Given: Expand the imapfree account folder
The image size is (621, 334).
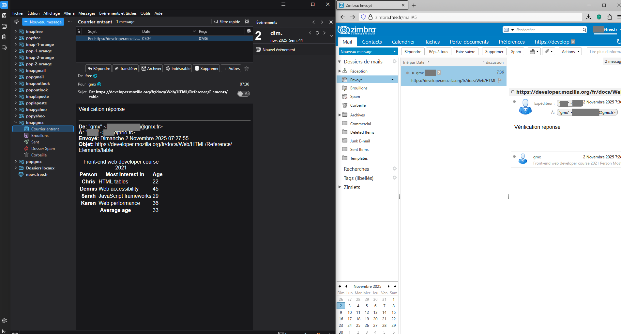Looking at the screenshot, I should coord(15,32).
